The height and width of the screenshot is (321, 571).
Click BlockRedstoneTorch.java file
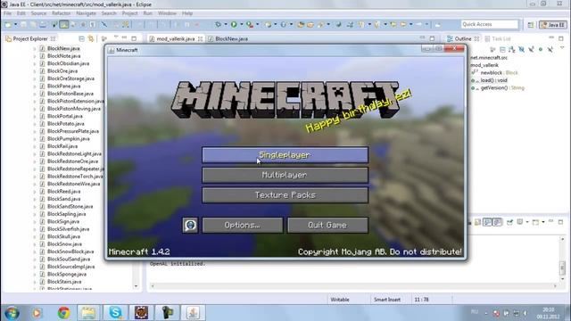pos(75,177)
